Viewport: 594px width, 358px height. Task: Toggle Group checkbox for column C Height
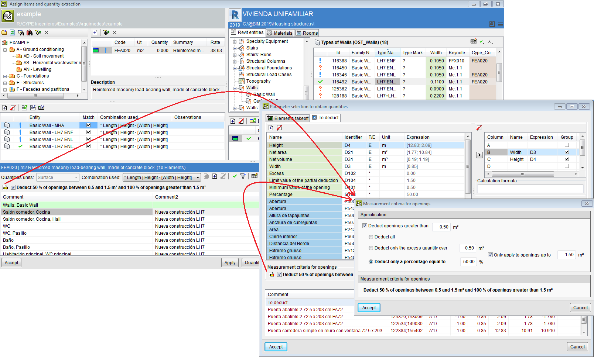click(567, 159)
